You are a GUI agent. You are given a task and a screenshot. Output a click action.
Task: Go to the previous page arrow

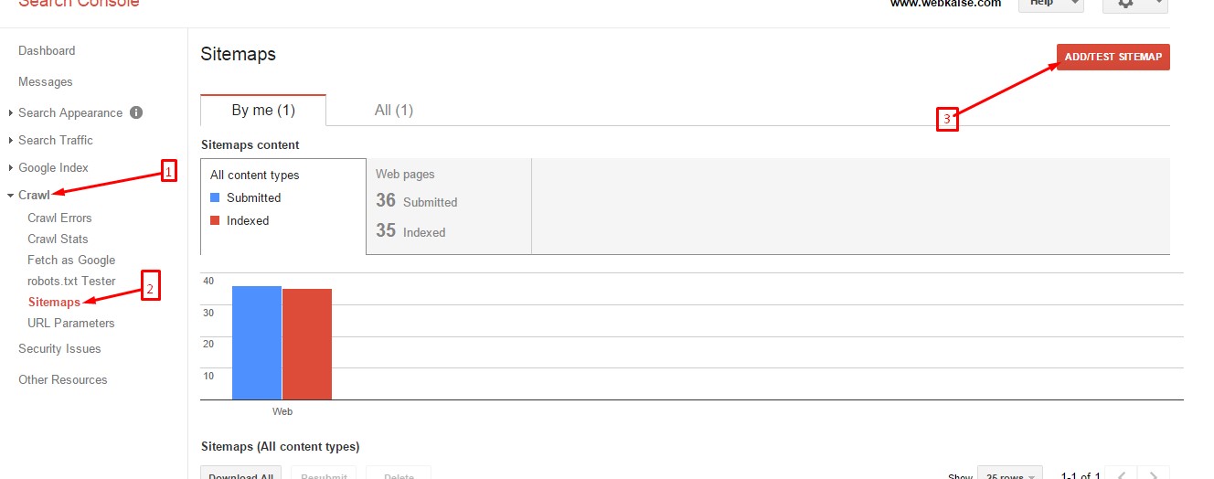(1122, 475)
